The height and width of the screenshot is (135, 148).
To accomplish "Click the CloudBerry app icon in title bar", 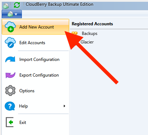I will tap(6, 6).
